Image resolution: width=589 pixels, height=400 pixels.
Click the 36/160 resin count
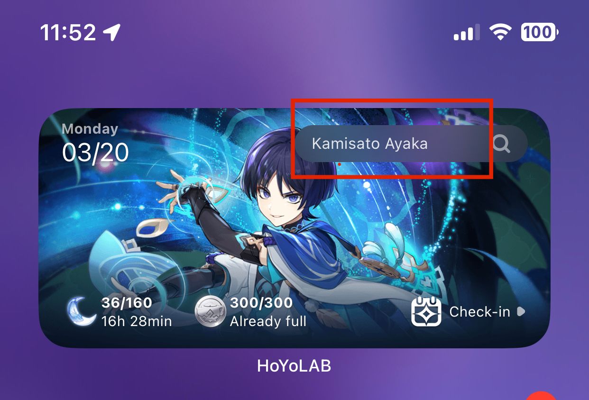coord(127,303)
